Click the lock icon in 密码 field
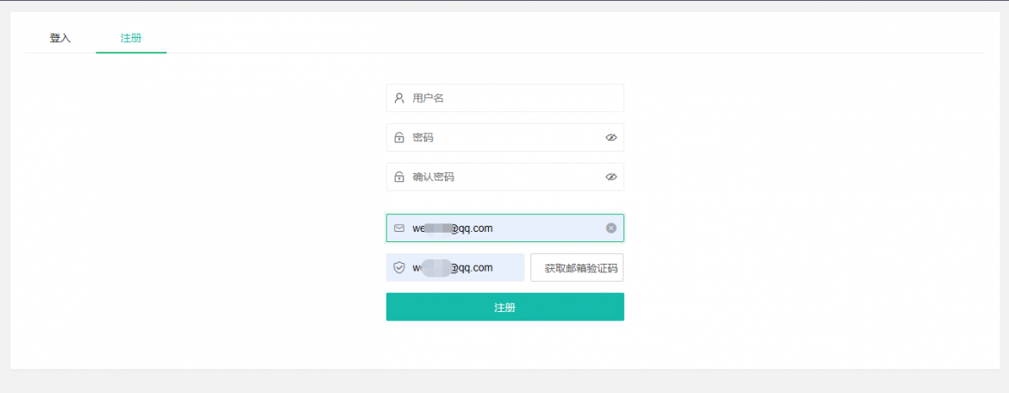The width and height of the screenshot is (1009, 393). coord(399,138)
